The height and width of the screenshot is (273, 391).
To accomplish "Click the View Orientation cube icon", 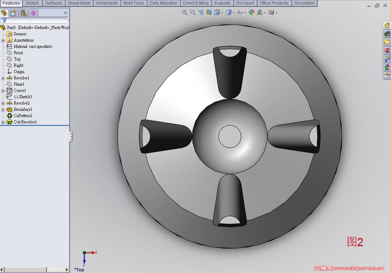I will pyautogui.click(x=217, y=12).
